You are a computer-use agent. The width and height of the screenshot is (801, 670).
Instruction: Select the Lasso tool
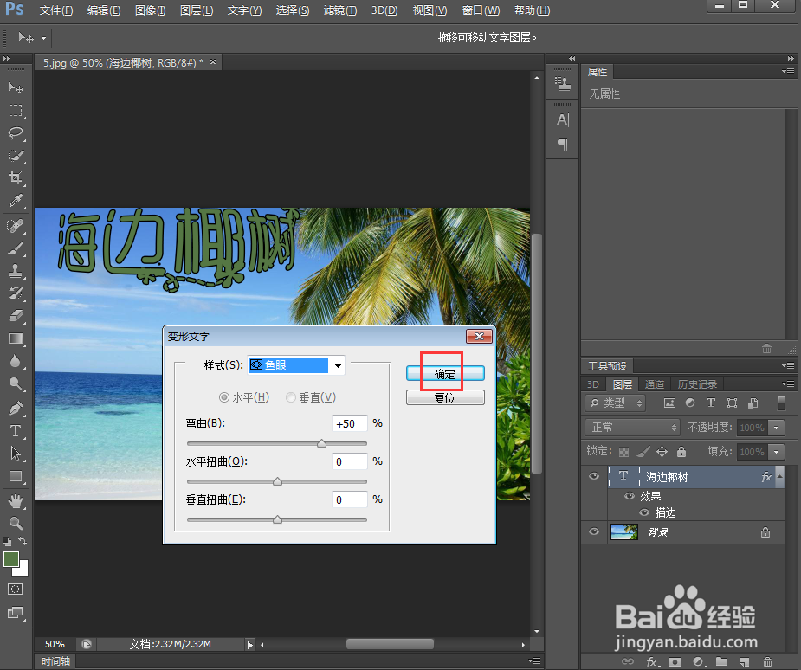(14, 130)
